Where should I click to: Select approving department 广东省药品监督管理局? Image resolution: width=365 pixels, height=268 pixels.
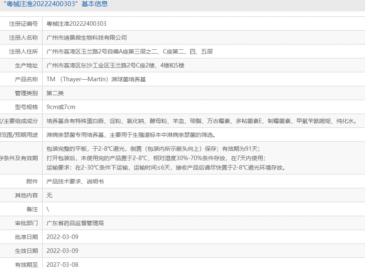75,223
